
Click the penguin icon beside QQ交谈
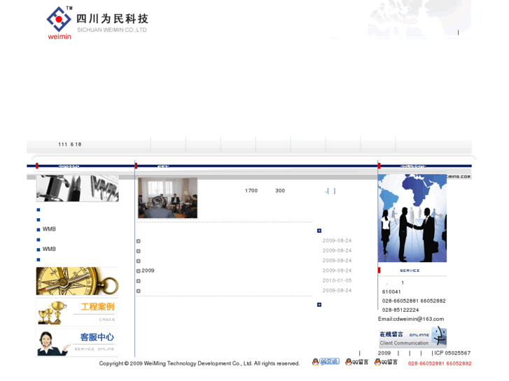click(315, 362)
